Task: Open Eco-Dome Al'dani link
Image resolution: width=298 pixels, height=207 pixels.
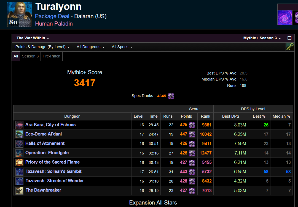Action: click(44, 134)
